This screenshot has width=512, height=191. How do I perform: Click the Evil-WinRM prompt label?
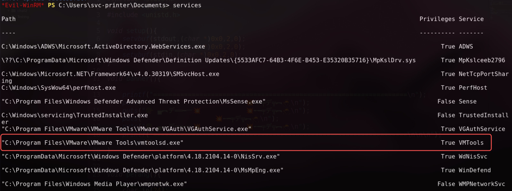(x=23, y=5)
